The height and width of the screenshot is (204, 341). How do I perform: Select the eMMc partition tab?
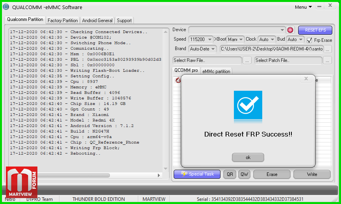(x=216, y=71)
